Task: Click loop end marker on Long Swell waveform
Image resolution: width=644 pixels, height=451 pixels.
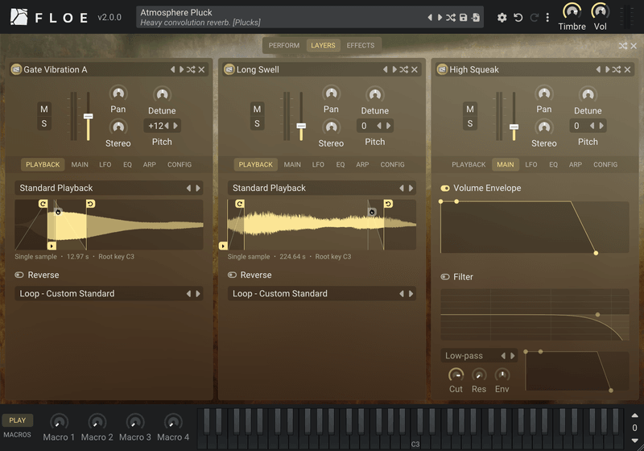Action: (388, 203)
